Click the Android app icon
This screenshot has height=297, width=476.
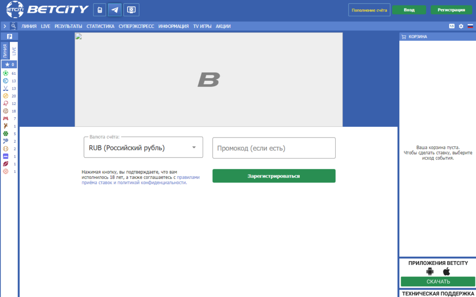pos(430,271)
